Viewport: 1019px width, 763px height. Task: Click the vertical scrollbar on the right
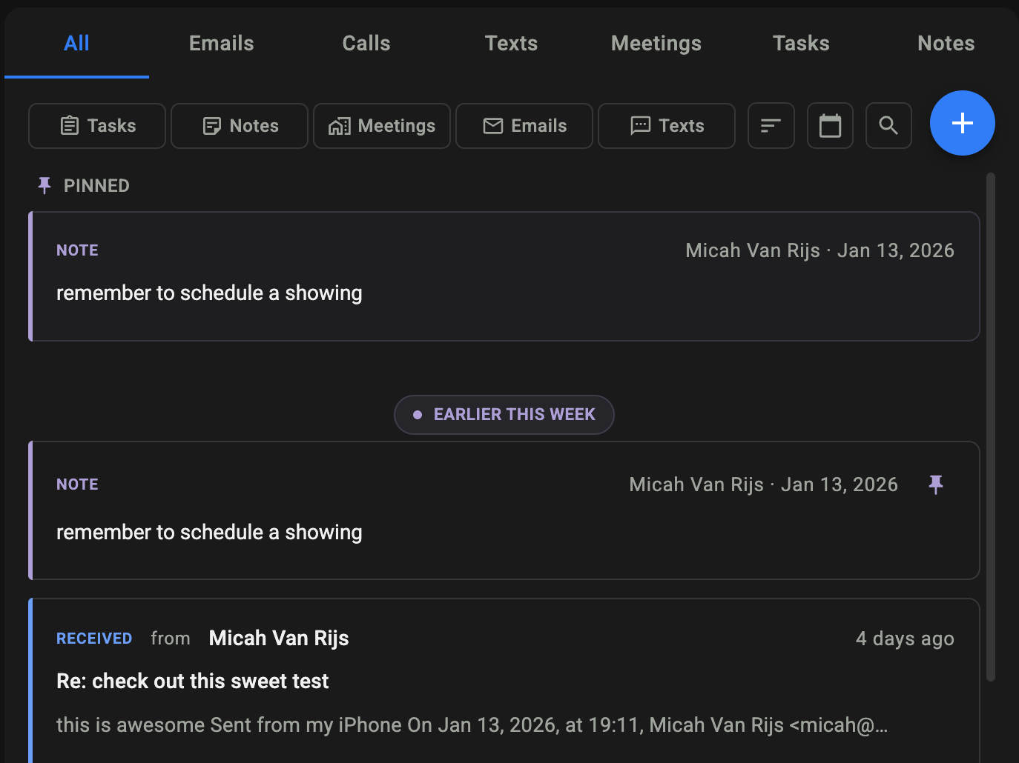[991, 426]
